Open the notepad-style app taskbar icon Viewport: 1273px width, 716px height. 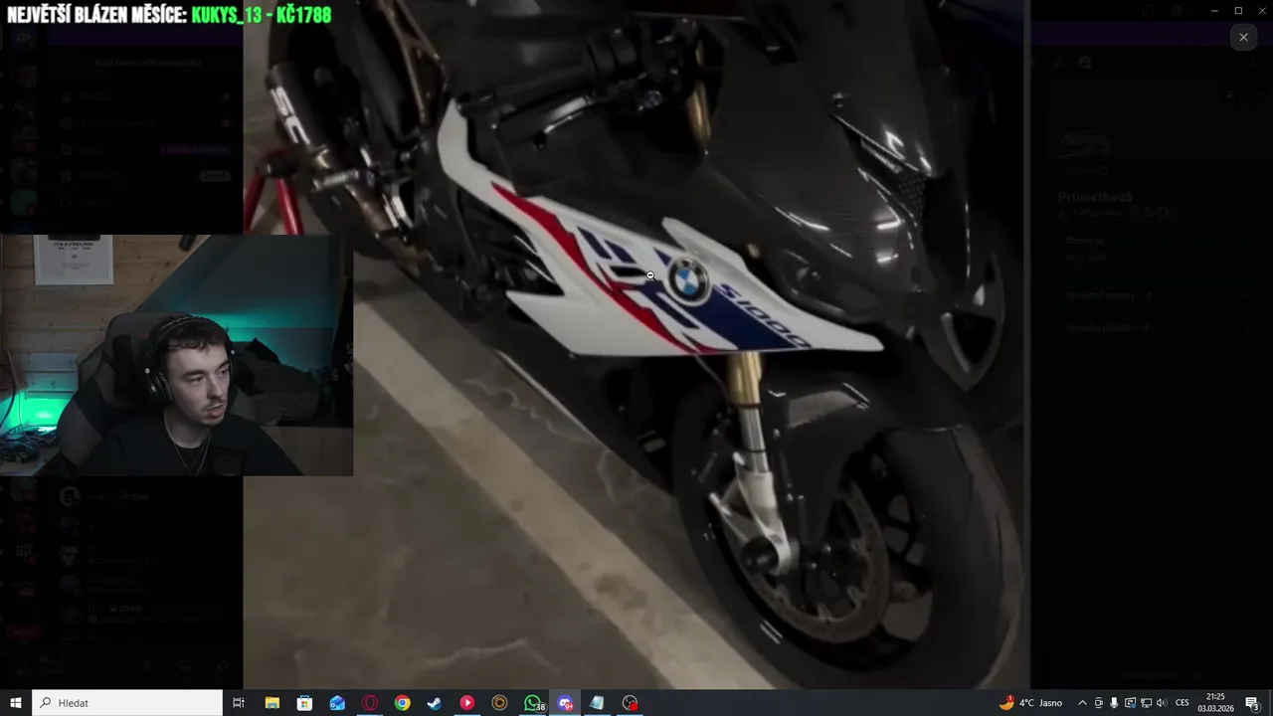597,703
